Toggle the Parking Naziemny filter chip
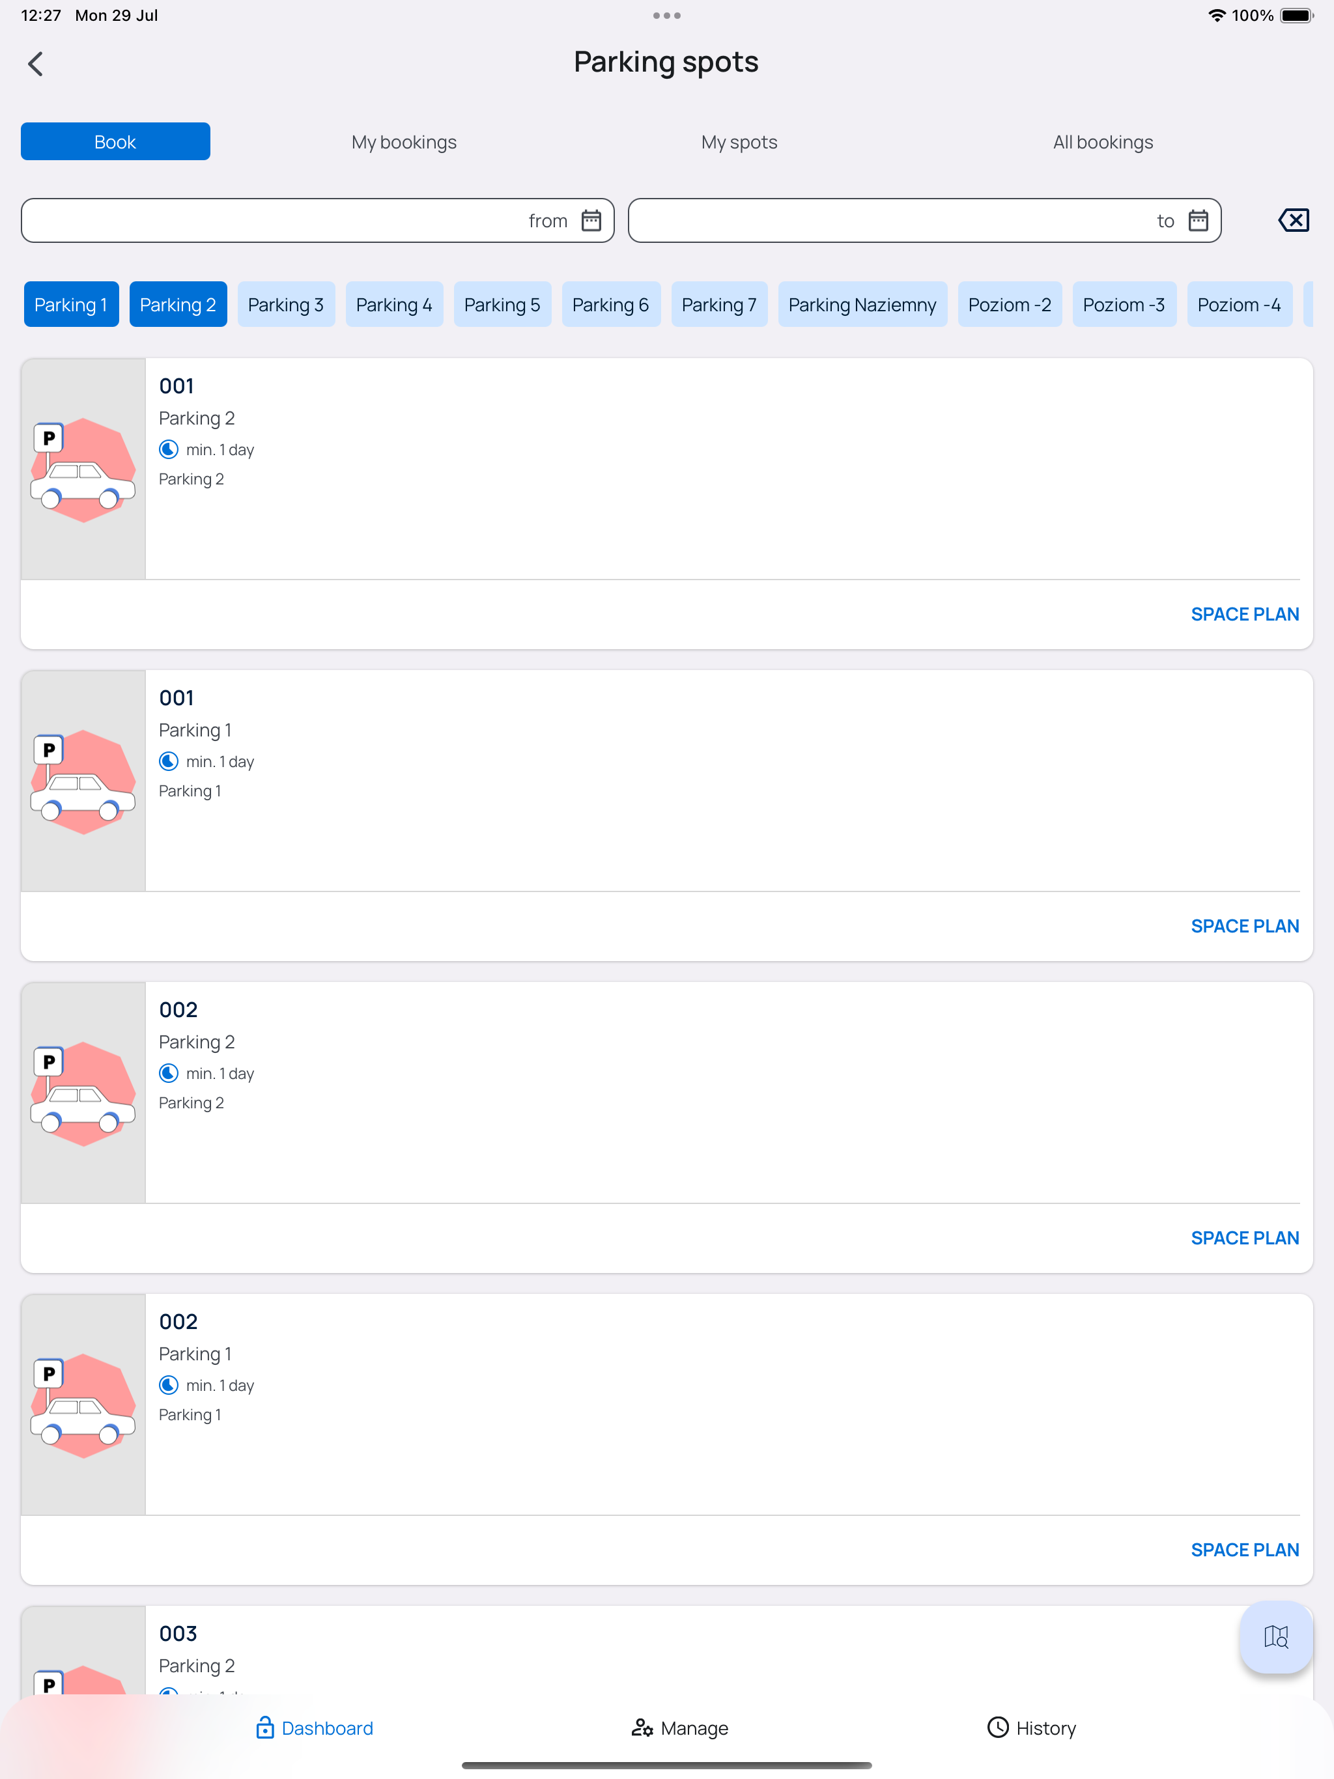1334x1779 pixels. [862, 305]
